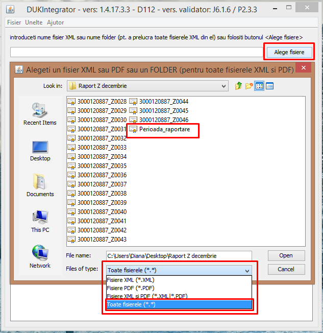Go up one folder level icon

pos(238,86)
